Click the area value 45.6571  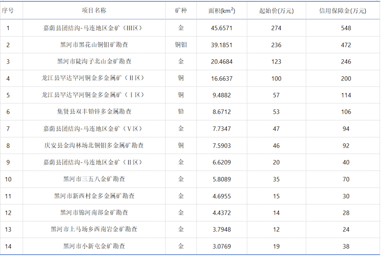click(x=222, y=28)
